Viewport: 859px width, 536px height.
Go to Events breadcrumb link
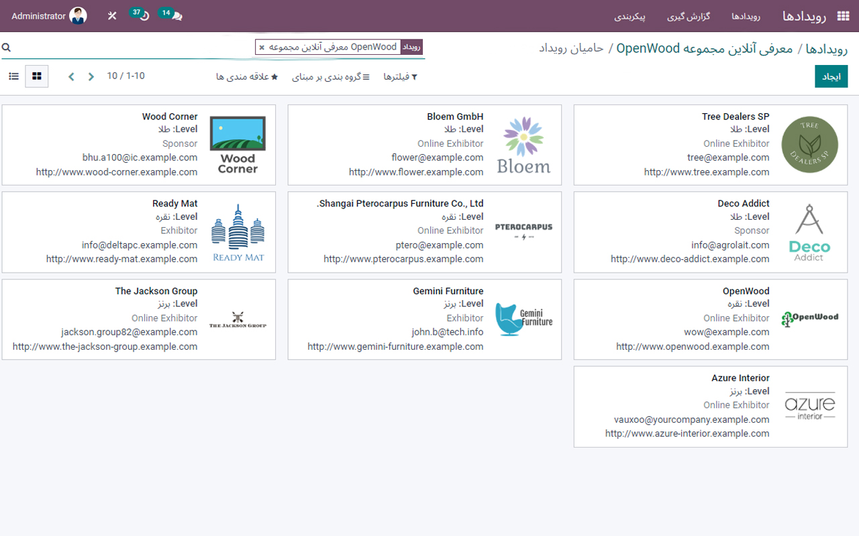pos(826,49)
